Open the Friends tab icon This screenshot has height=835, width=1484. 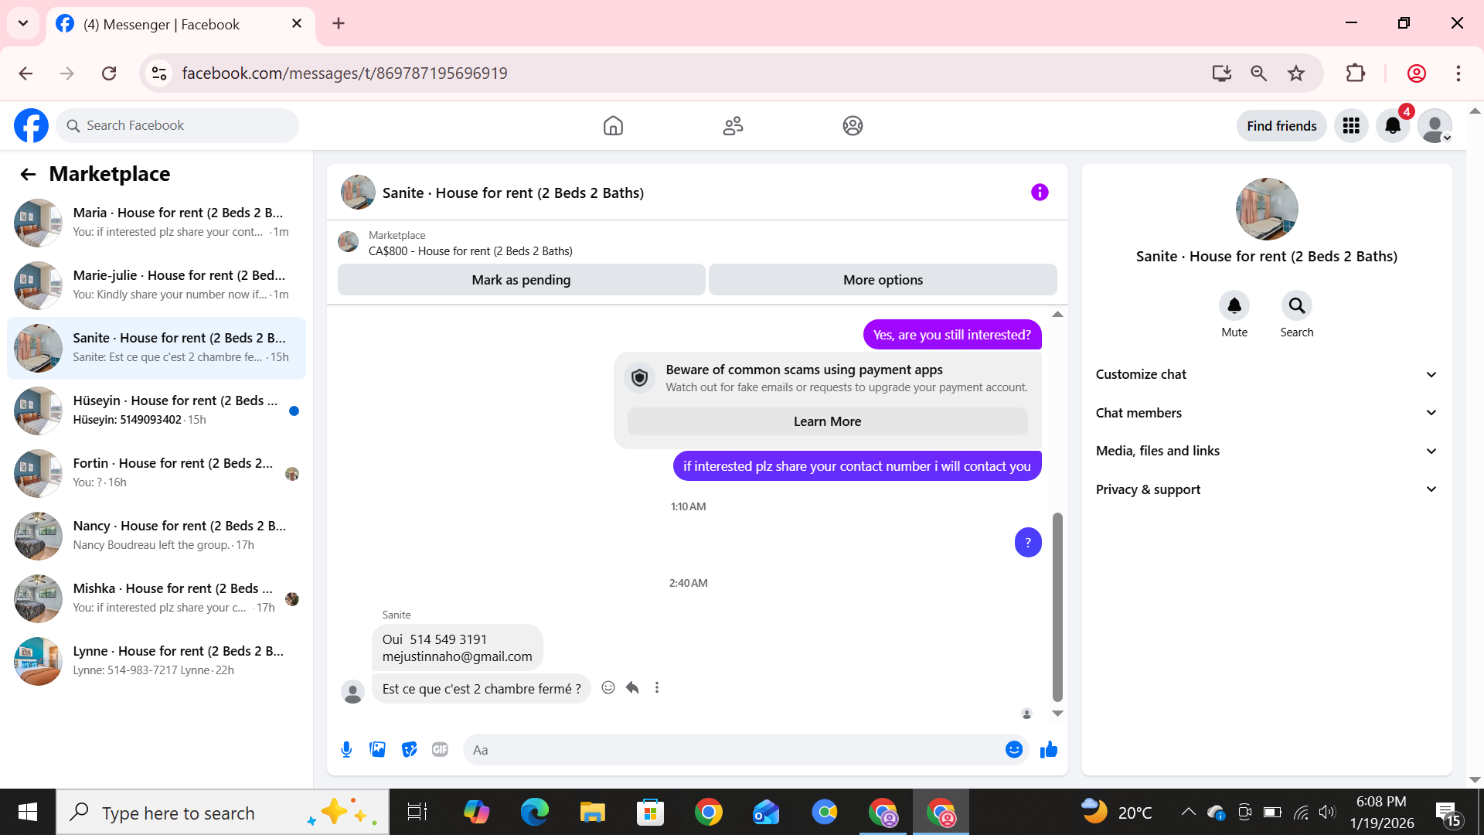point(733,126)
